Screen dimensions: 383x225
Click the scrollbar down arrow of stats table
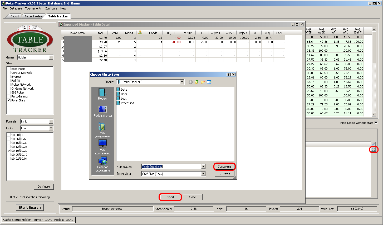tap(374, 114)
